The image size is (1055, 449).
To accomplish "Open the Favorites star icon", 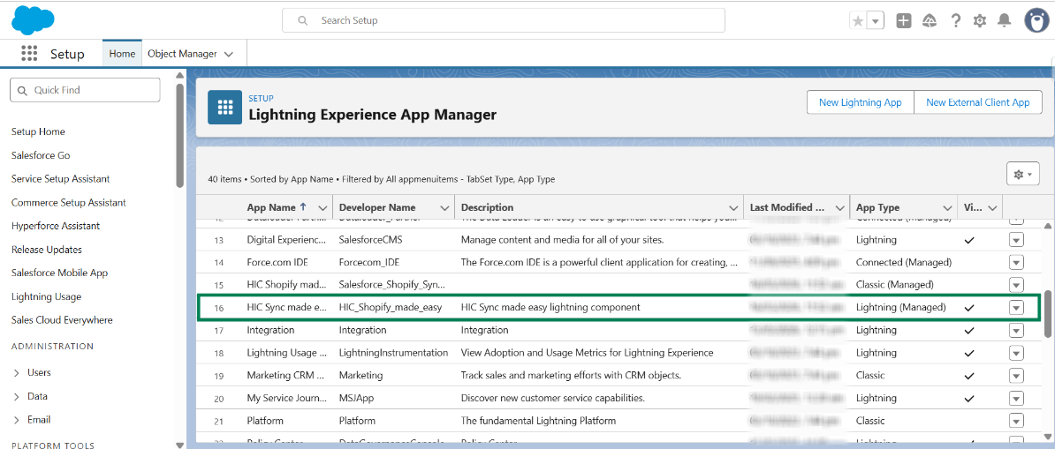I will tap(857, 21).
